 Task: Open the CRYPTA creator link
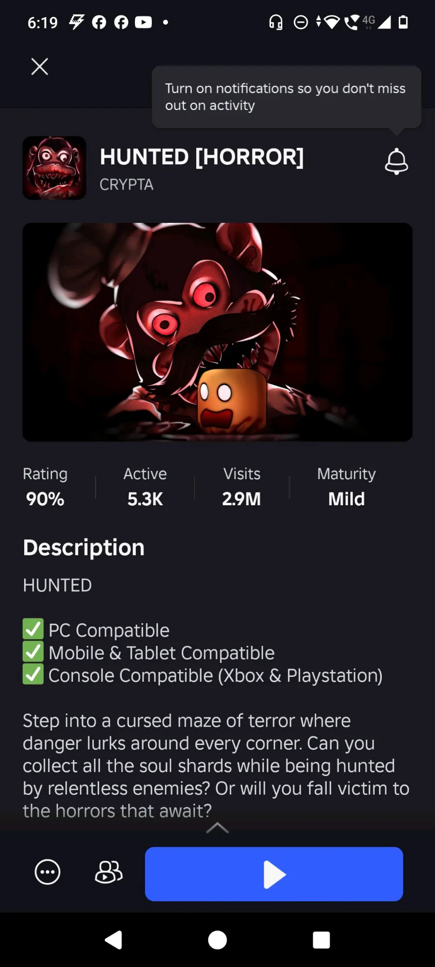127,184
